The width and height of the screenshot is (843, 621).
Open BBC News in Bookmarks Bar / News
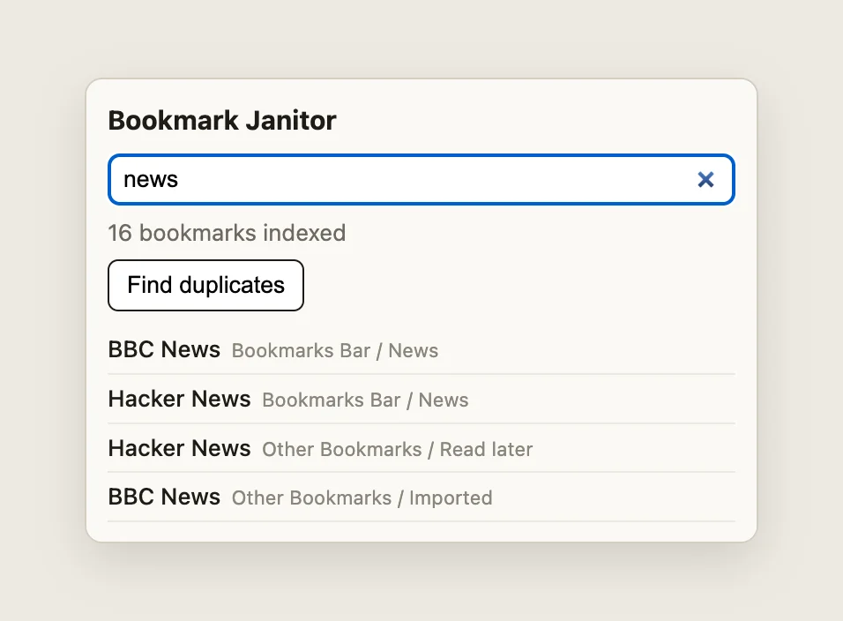click(x=421, y=349)
